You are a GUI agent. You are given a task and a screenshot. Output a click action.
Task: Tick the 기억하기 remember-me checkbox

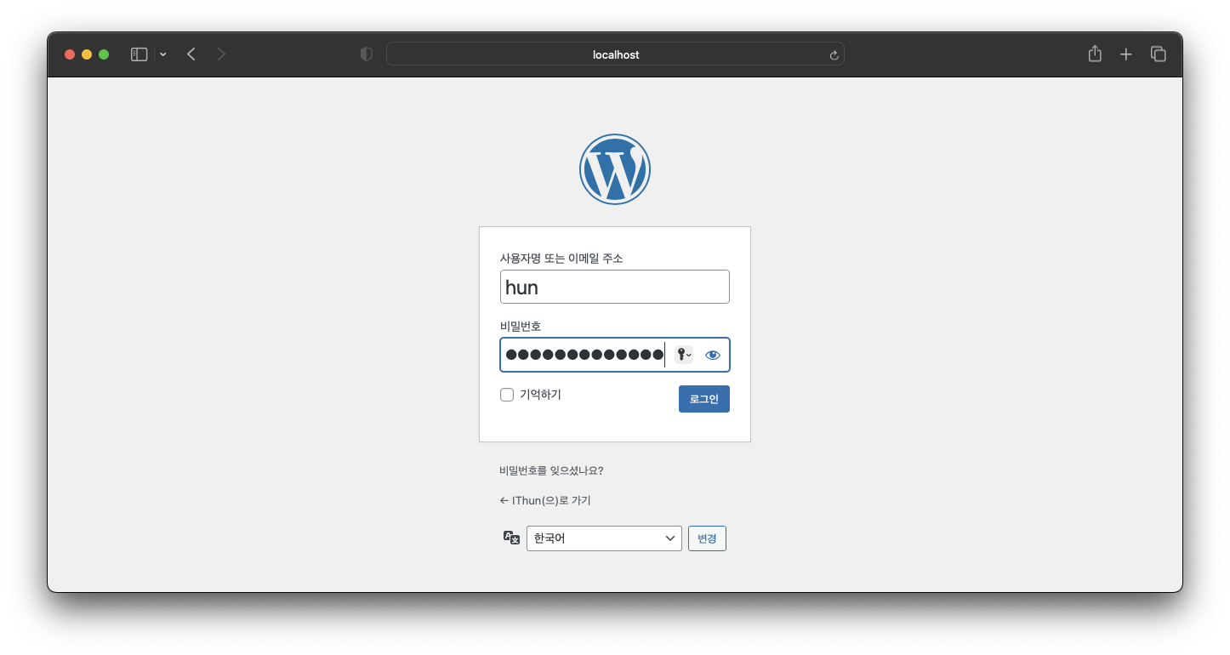(507, 395)
